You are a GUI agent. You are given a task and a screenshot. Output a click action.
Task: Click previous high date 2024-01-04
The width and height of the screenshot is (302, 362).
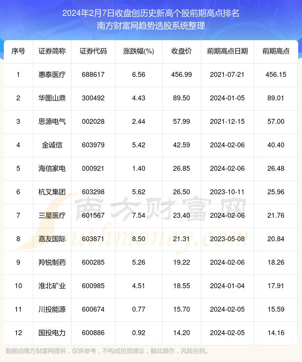227,286
